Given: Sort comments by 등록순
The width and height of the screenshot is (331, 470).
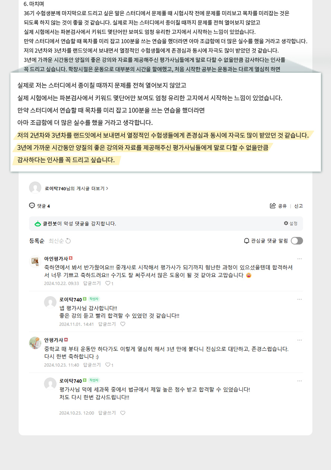Looking at the screenshot, I should [37, 241].
